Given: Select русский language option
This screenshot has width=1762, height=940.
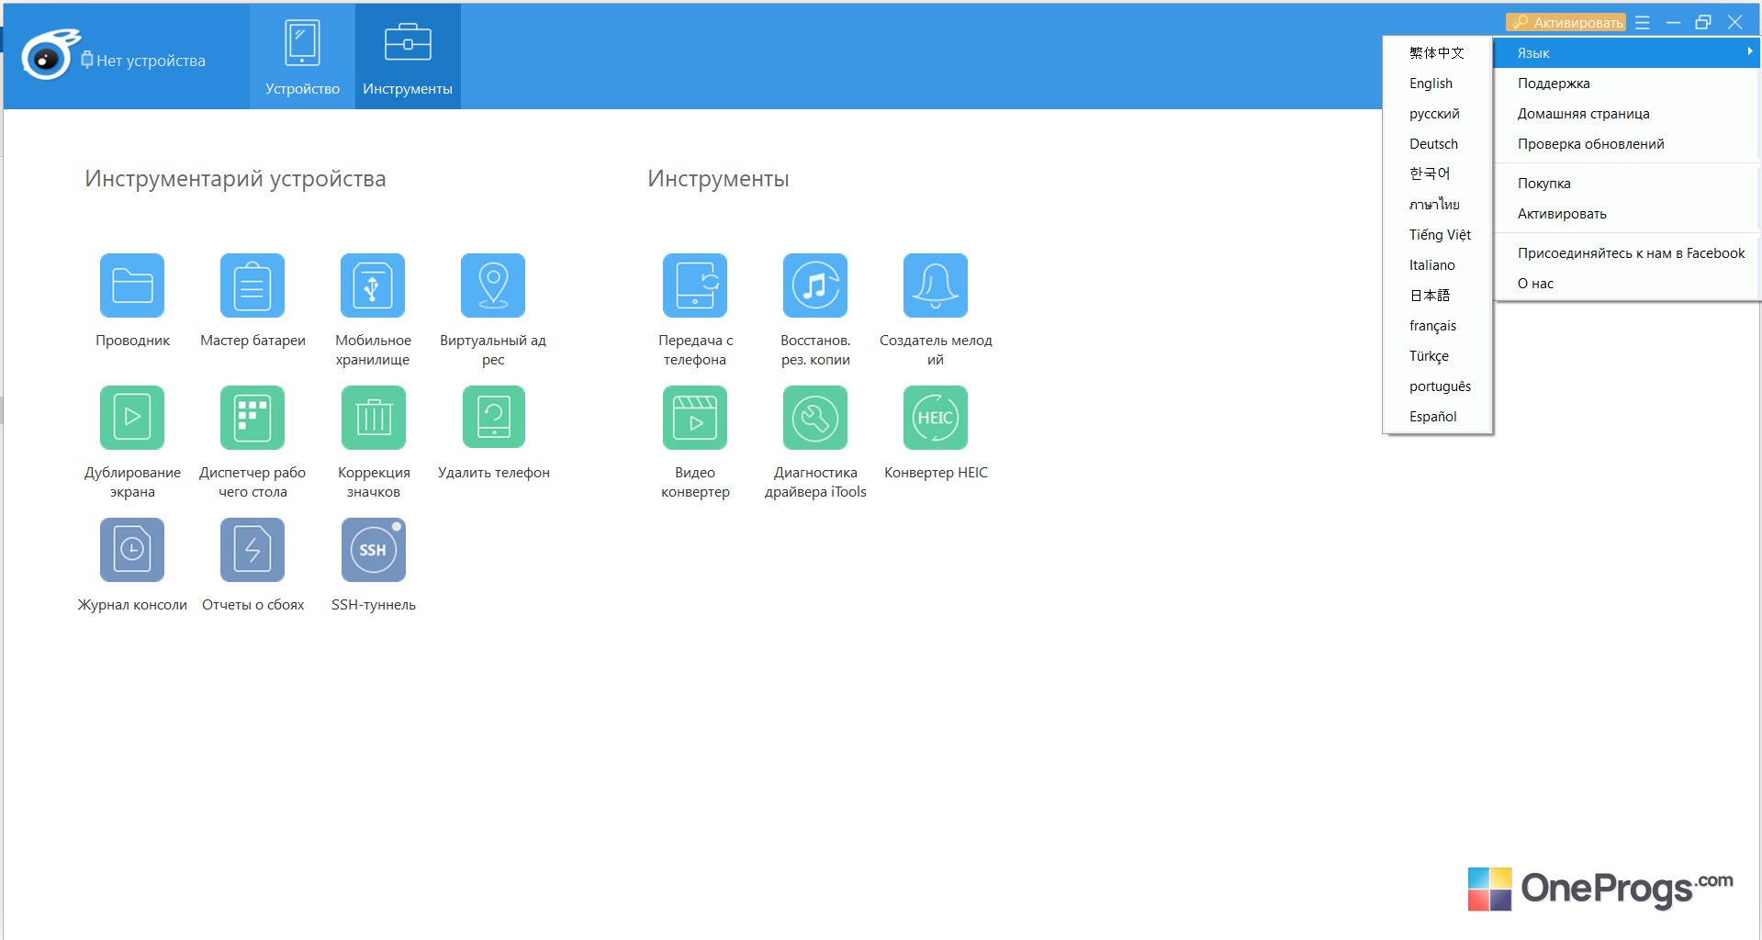Looking at the screenshot, I should tap(1438, 114).
